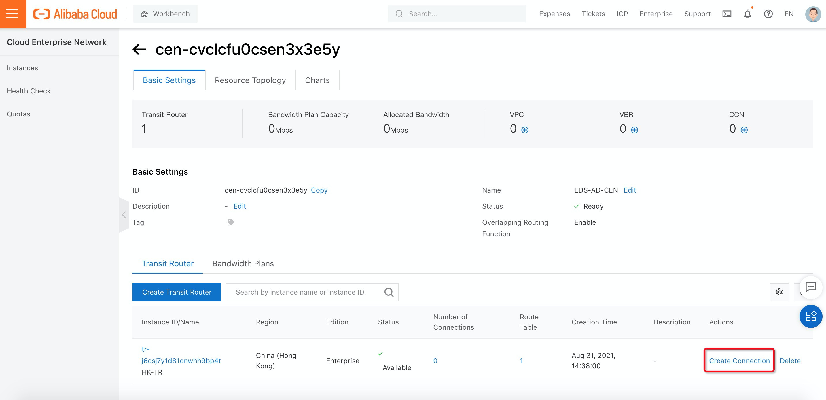Click the tag icon in Basic Settings

[231, 222]
